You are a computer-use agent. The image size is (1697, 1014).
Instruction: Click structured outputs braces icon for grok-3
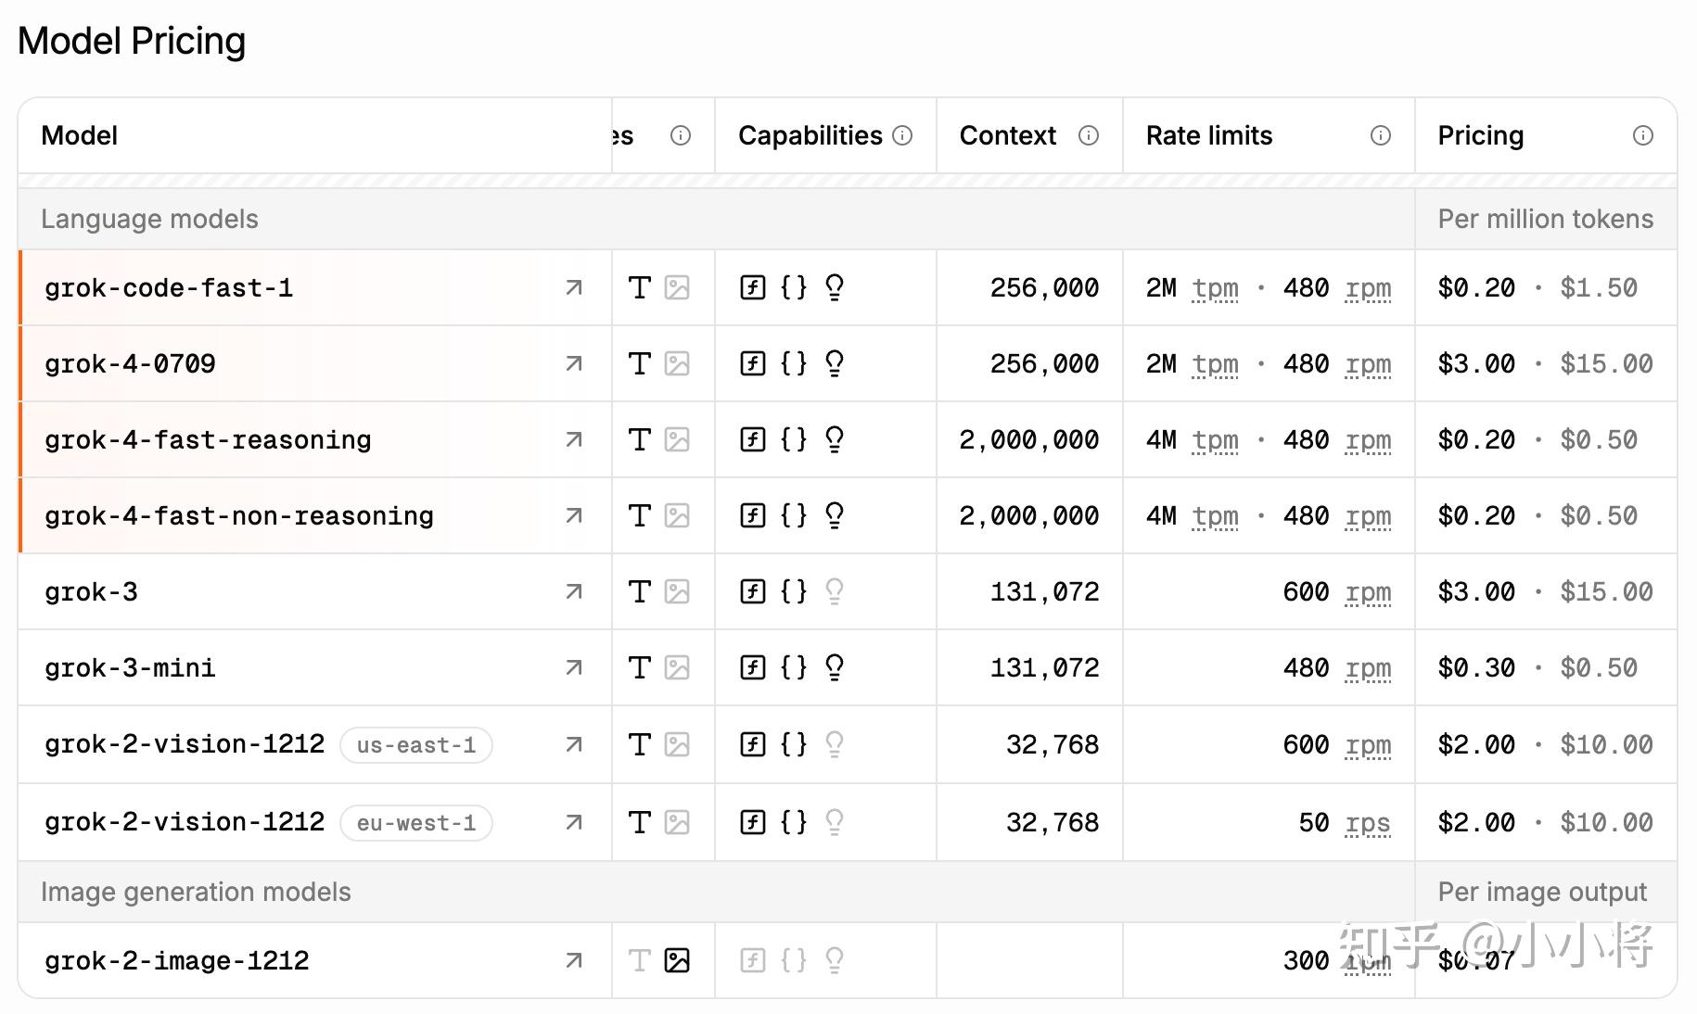coord(794,591)
